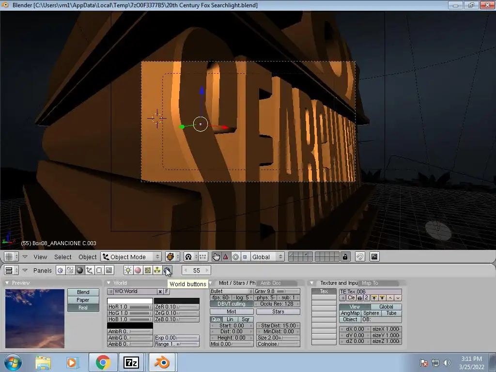Select Sqr mist progression
The width and height of the screenshot is (496, 372).
246,320
